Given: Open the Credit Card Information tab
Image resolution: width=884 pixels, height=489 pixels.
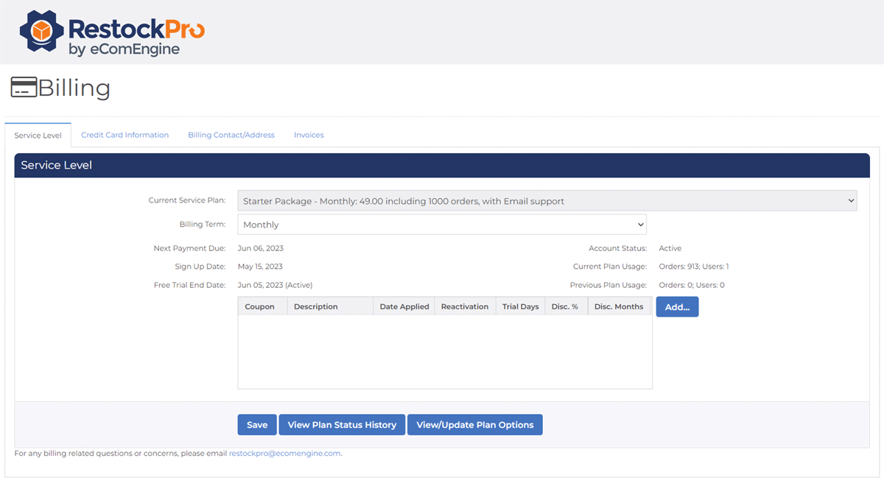Looking at the screenshot, I should coord(124,136).
